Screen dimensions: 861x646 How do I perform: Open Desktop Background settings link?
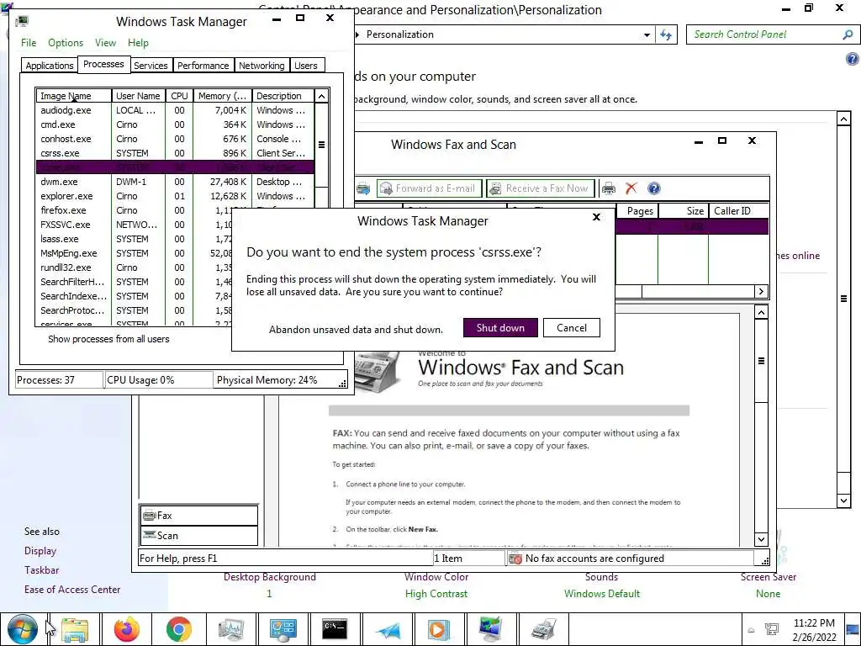coord(270,577)
